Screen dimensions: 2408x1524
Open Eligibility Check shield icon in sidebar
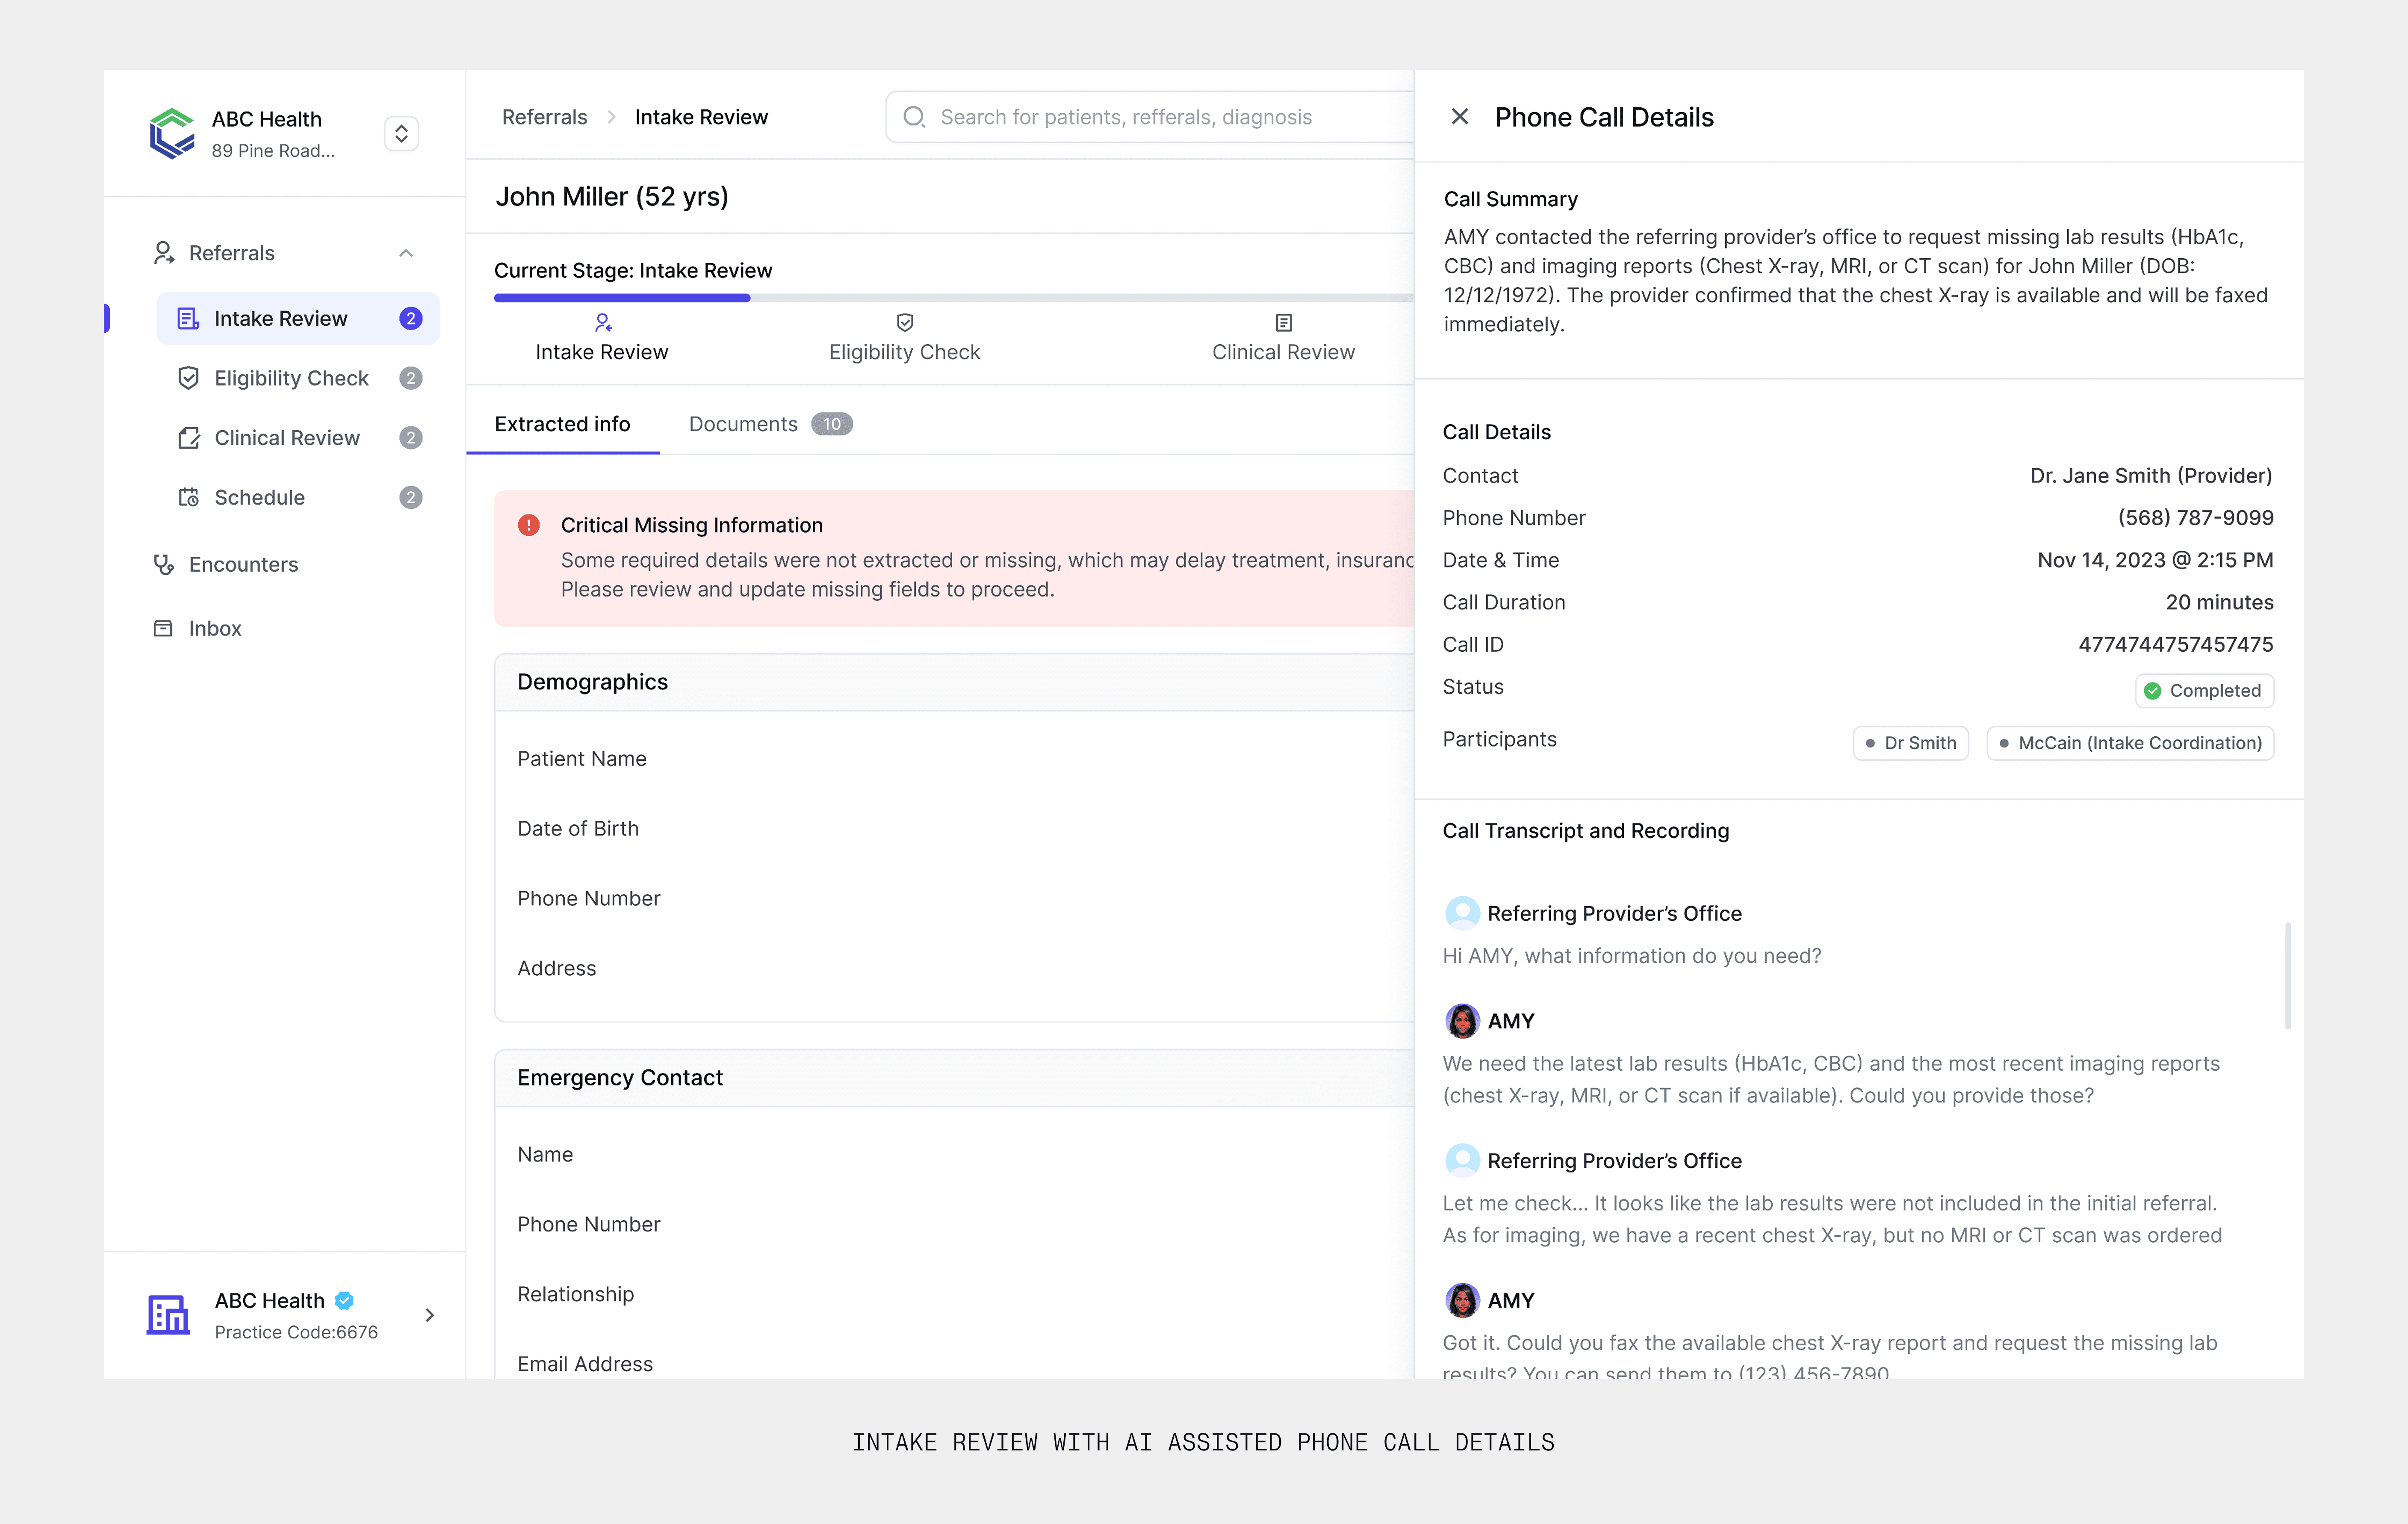[x=188, y=378]
